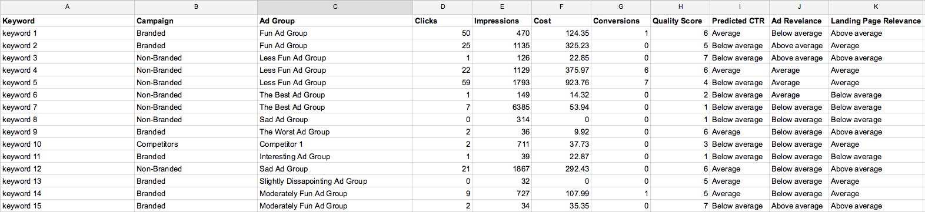The width and height of the screenshot is (925, 212).
Task: Select the highlighted column C header
Action: tap(335, 7)
